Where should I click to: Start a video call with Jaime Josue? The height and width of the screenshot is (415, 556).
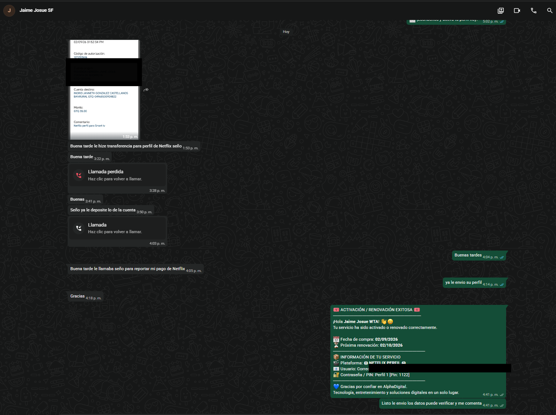[x=517, y=11]
